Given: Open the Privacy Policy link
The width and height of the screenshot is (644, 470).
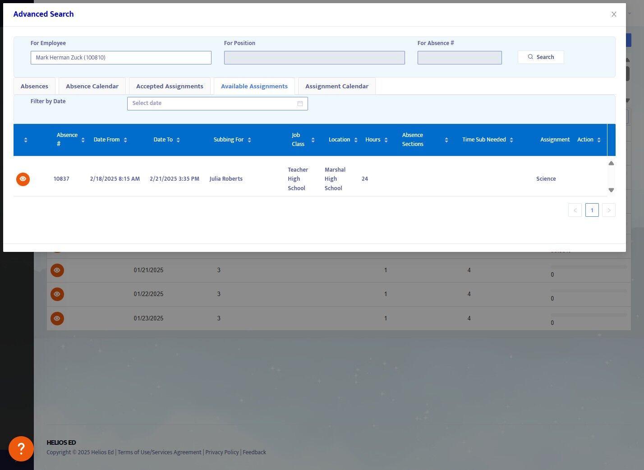Looking at the screenshot, I should pos(222,452).
